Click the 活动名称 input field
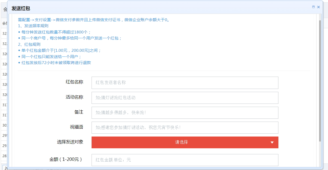This screenshot has height=170, width=328. coord(185,98)
